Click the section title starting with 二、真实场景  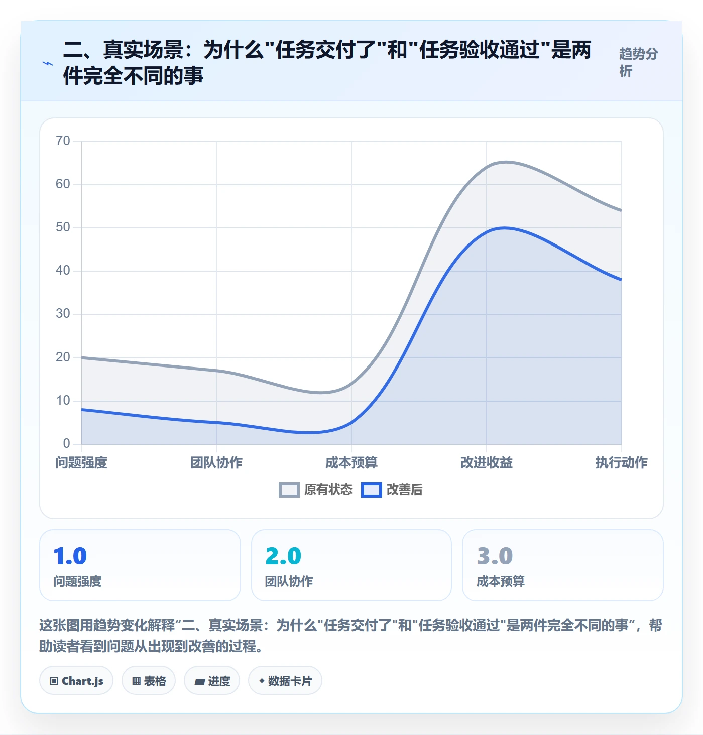tap(327, 62)
